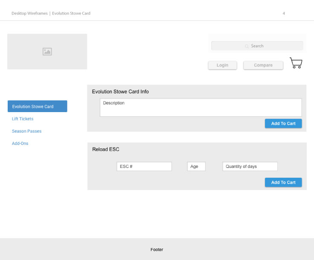Focus the Description text box
314x260 pixels.
tap(201, 107)
